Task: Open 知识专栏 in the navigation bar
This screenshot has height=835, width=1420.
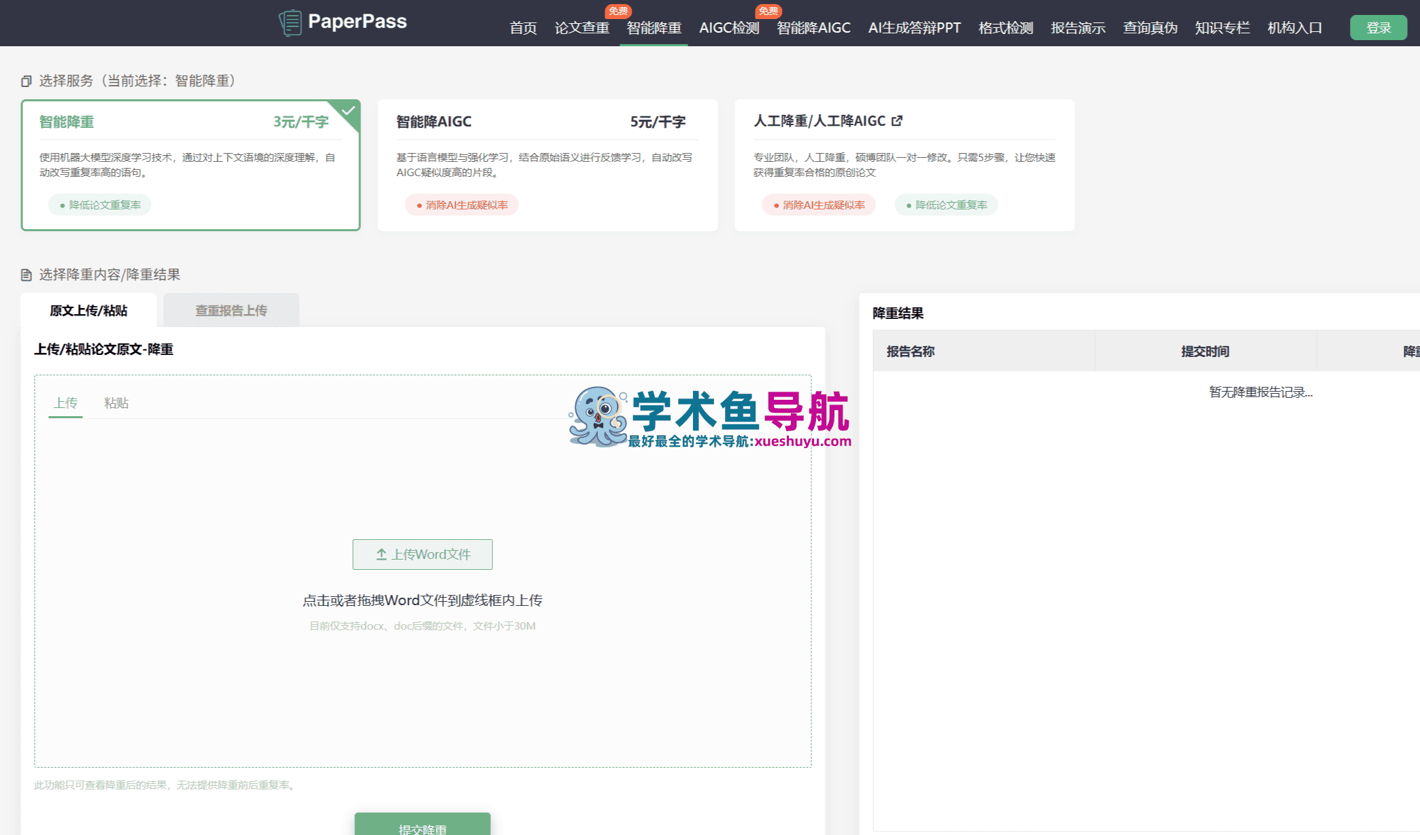Action: (x=1222, y=28)
